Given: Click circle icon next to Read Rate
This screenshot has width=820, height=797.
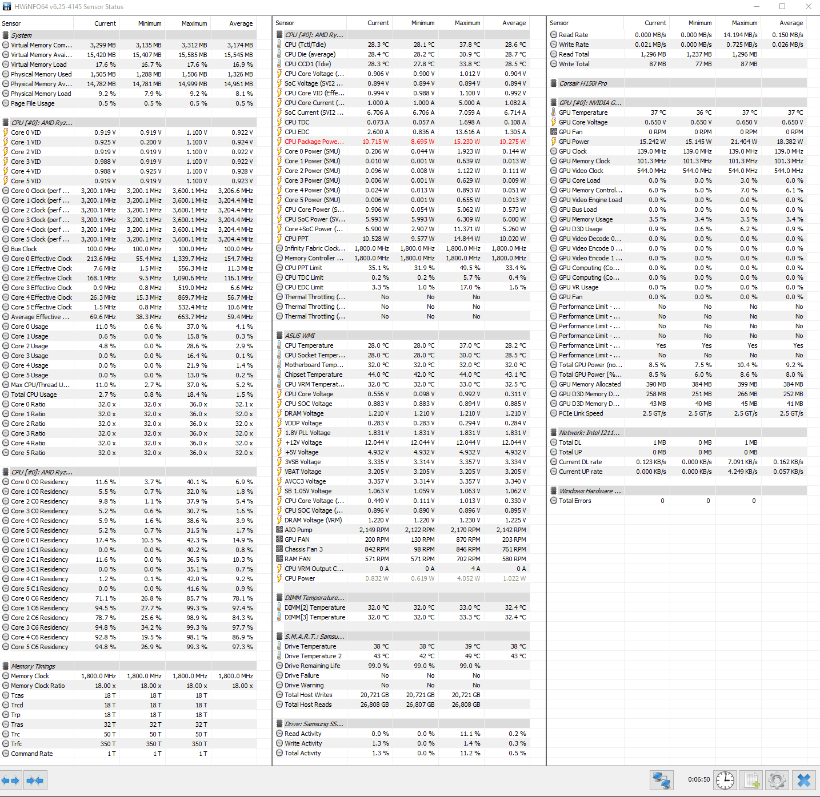Looking at the screenshot, I should [x=554, y=35].
